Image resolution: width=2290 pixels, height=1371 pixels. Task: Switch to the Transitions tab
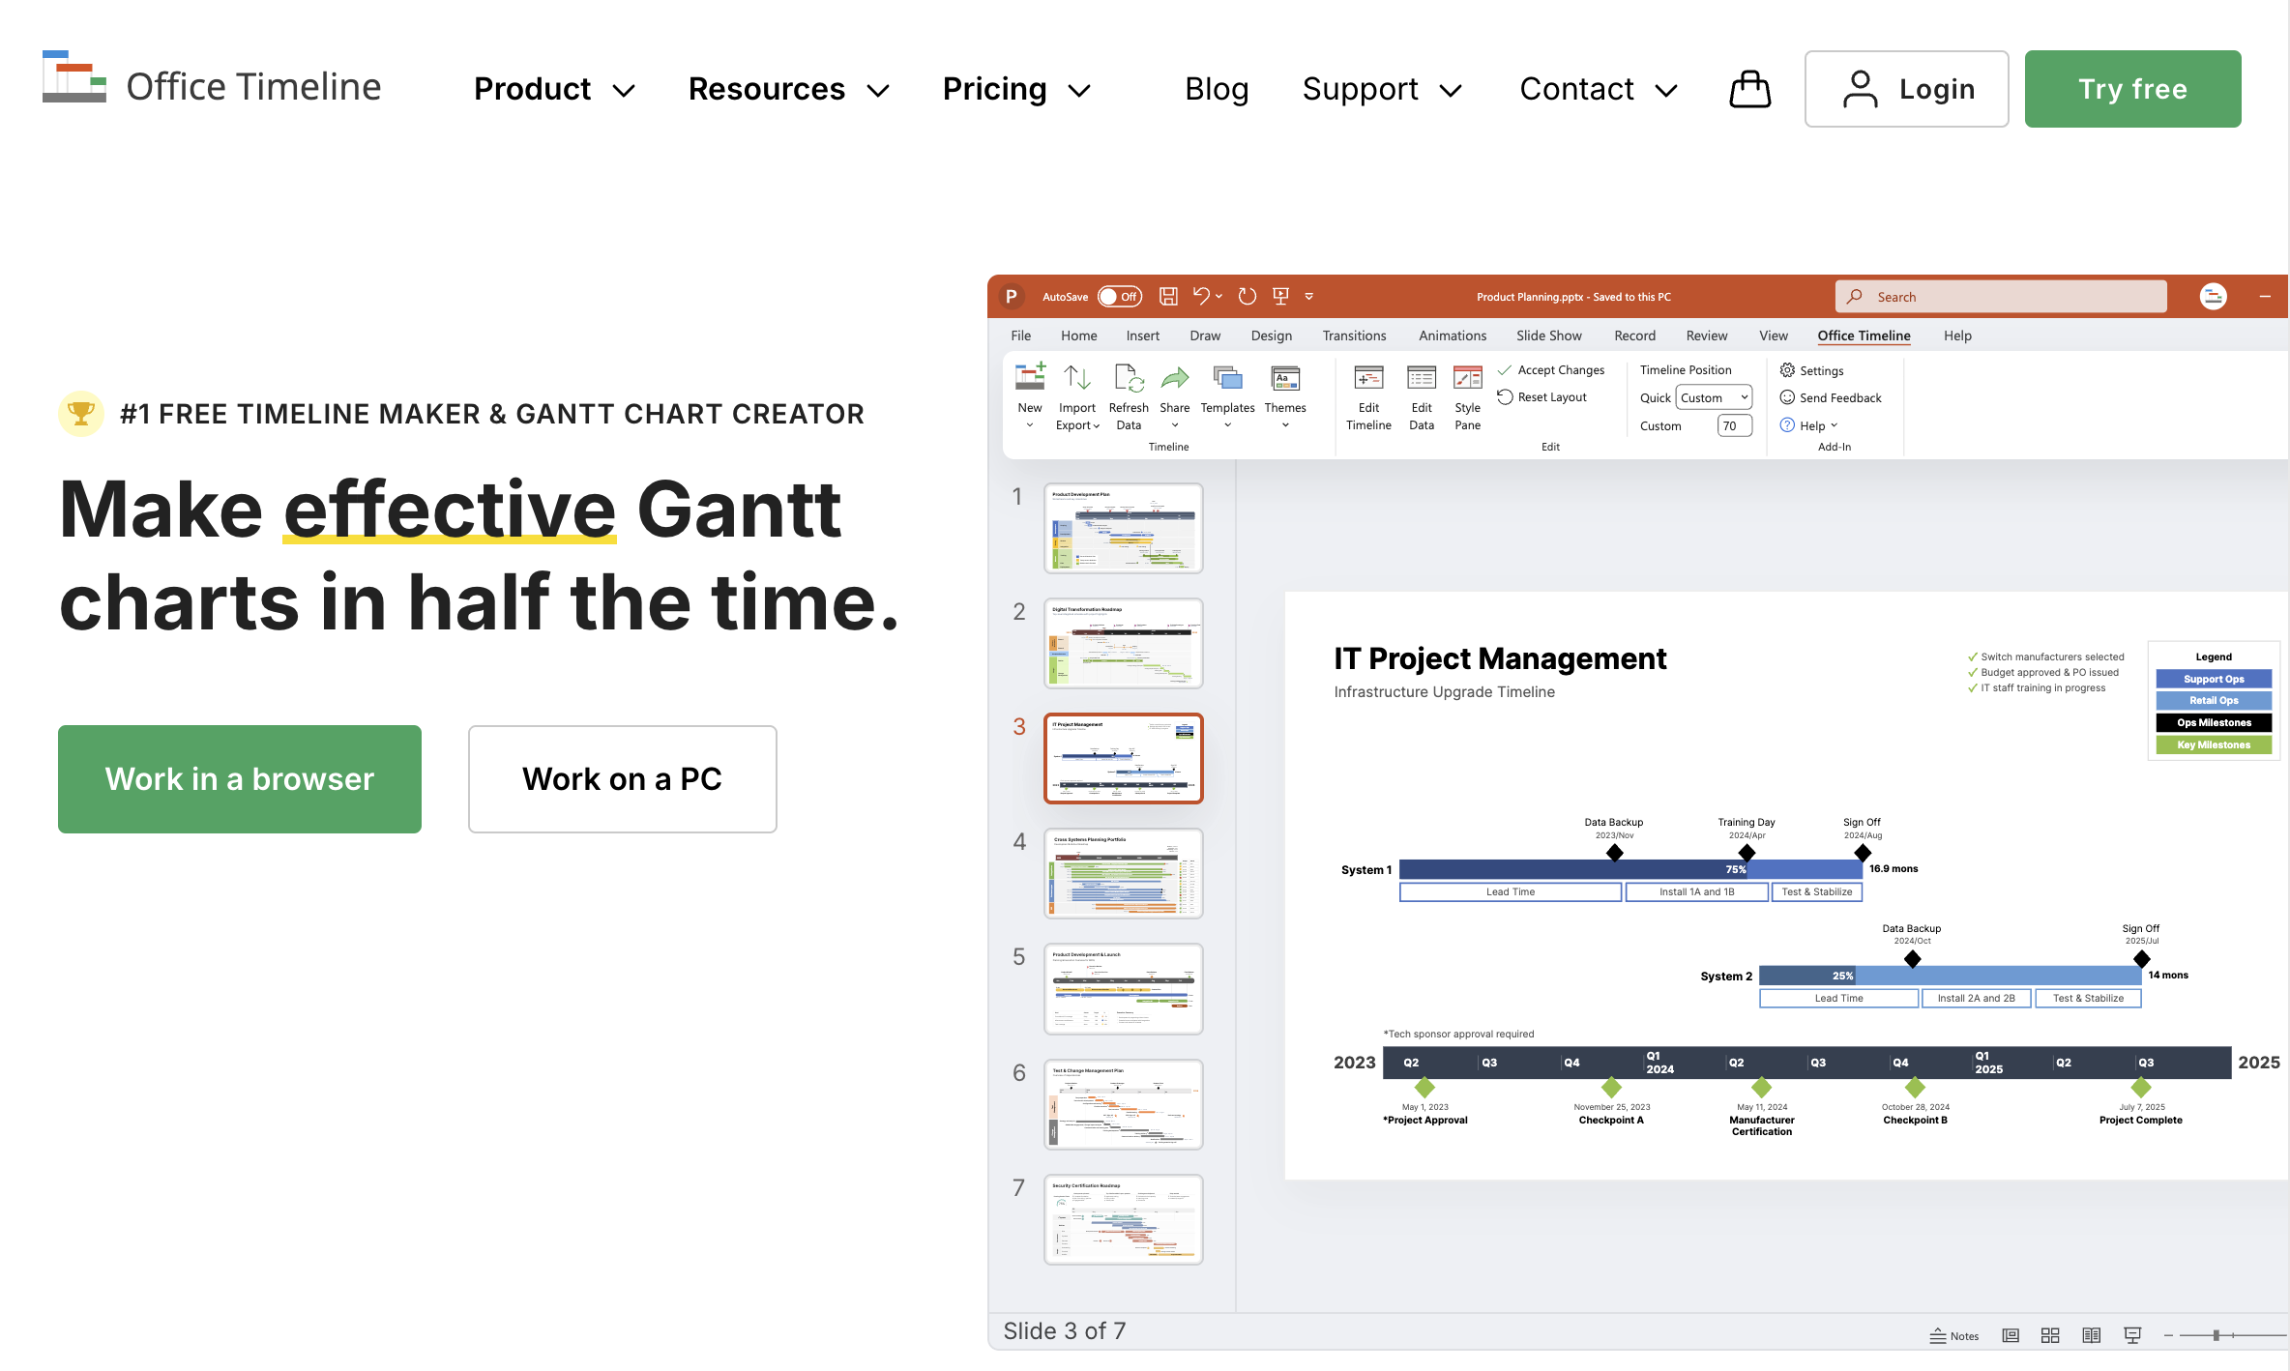1354,335
